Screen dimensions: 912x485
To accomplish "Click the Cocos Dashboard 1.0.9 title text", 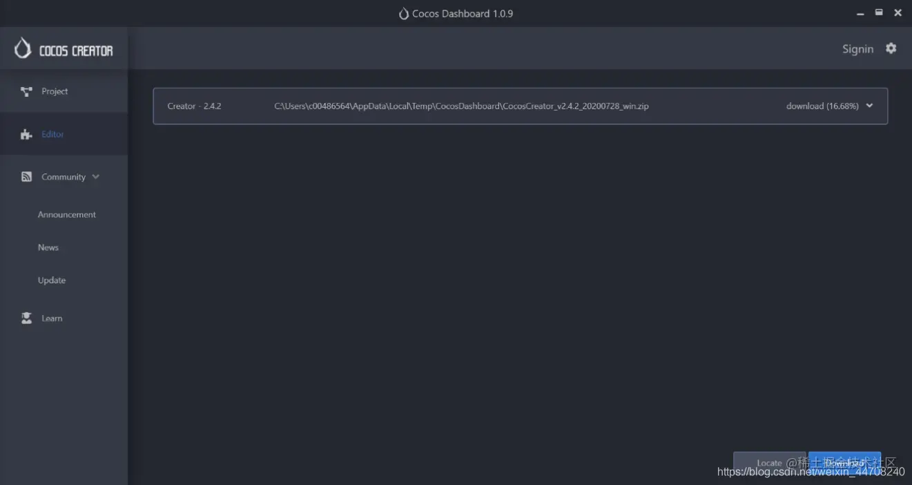I will [x=463, y=13].
